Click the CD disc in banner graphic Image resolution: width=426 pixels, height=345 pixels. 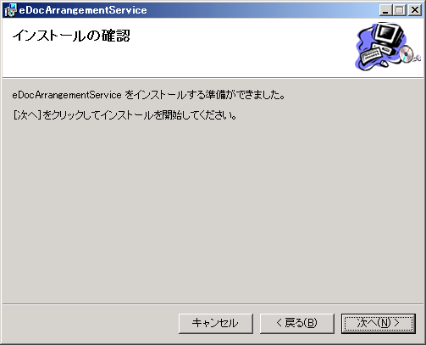(407, 53)
